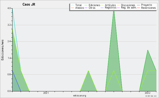The width and height of the screenshot is (159, 98).
Task: Click the red Reversiones legend line swatch
Action: [x=138, y=8]
